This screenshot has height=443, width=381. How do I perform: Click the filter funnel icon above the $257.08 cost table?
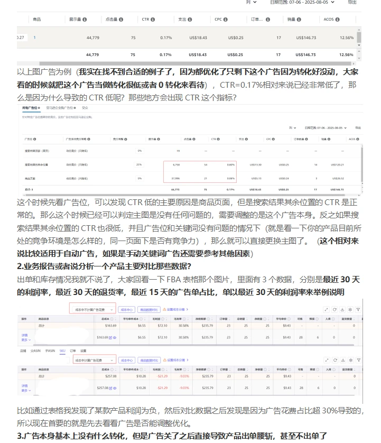click(359, 360)
